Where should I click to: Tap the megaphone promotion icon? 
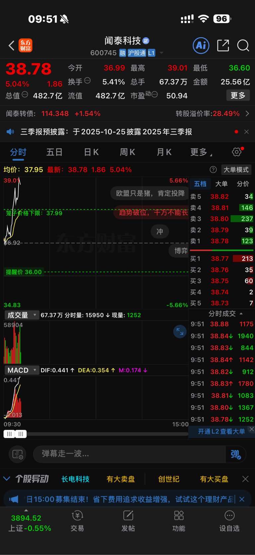[14, 499]
